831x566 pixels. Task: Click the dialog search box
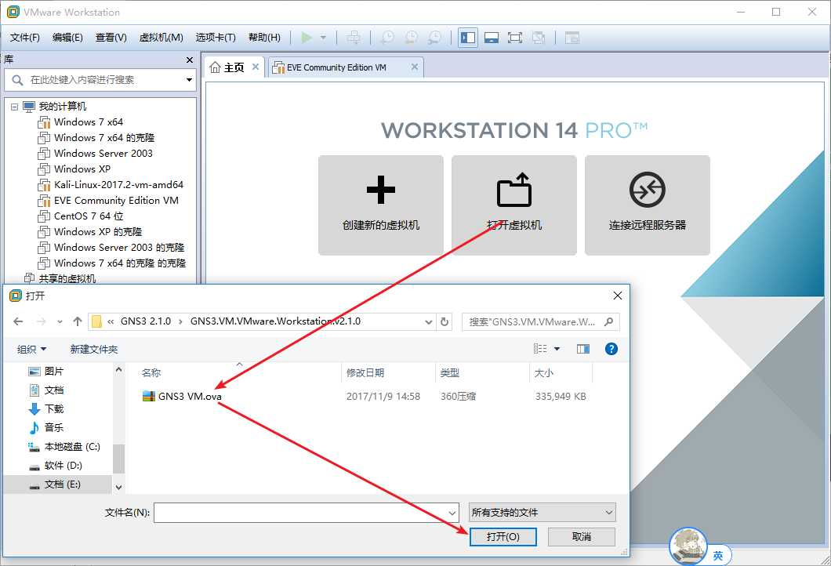pyautogui.click(x=541, y=321)
